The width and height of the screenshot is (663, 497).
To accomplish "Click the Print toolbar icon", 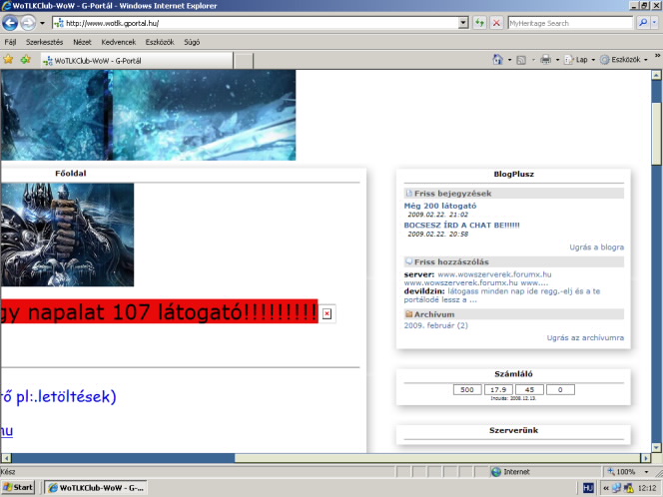I will point(546,60).
